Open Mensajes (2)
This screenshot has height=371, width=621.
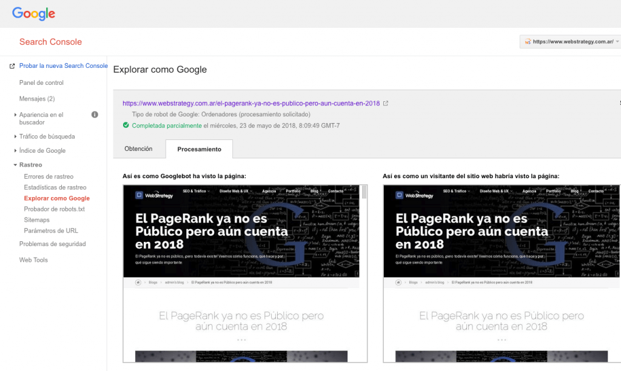[x=37, y=99]
